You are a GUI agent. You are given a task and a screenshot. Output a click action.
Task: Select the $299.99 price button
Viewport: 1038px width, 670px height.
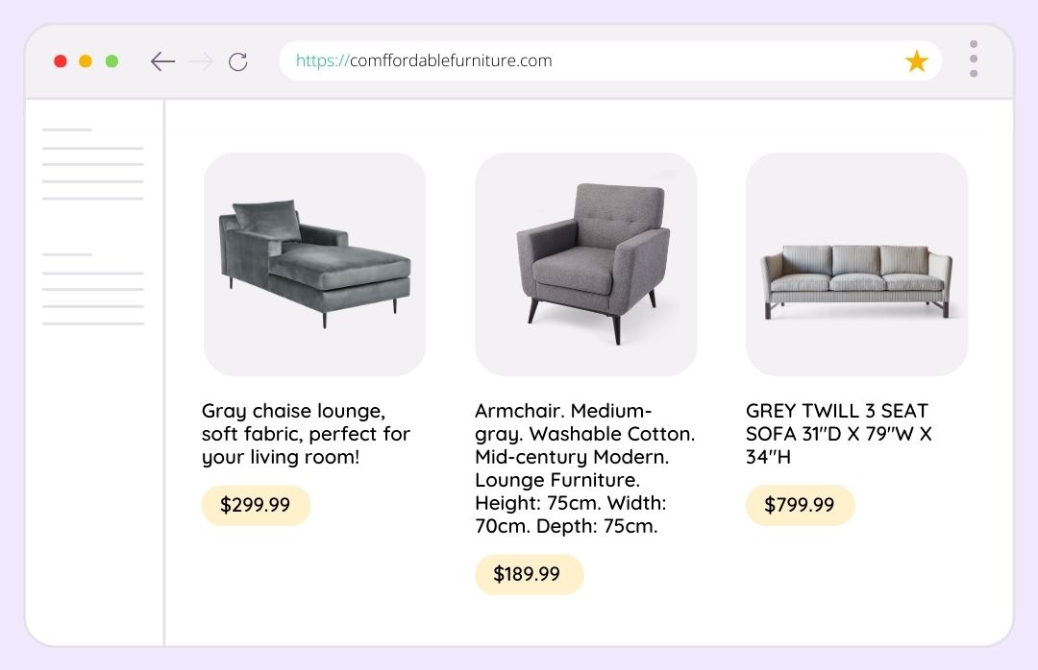[257, 505]
